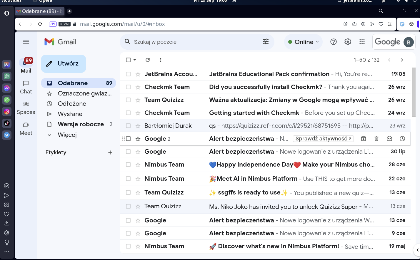The width and height of the screenshot is (420, 260).
Task: Open the Opera sidebar Player icon
Action: (x=6, y=186)
